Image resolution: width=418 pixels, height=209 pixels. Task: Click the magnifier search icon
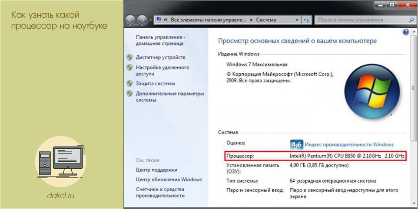411,20
